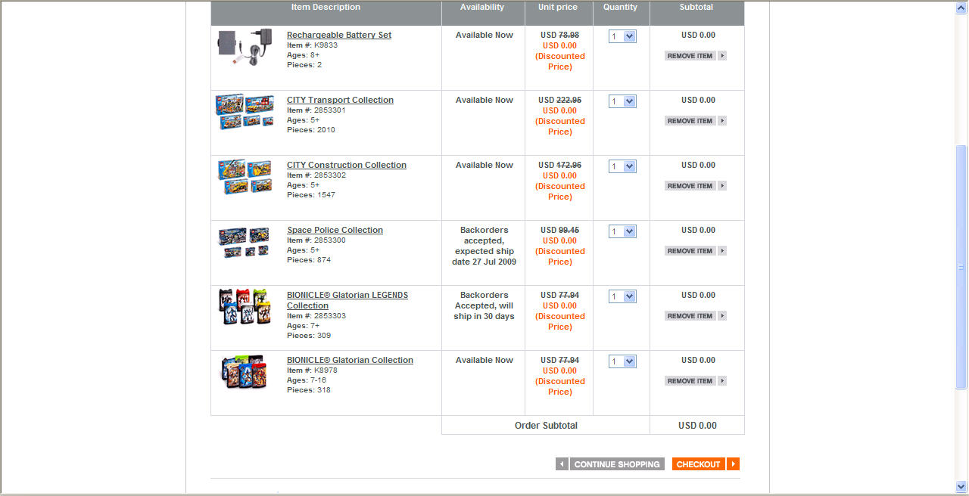The image size is (969, 496).
Task: Click the scroll down arrow of the page scrollbar
Action: (961, 487)
